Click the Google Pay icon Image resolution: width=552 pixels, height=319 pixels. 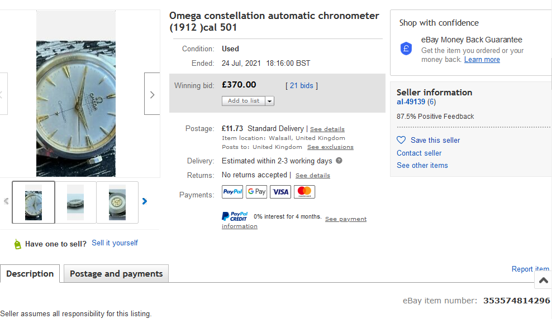coord(256,192)
